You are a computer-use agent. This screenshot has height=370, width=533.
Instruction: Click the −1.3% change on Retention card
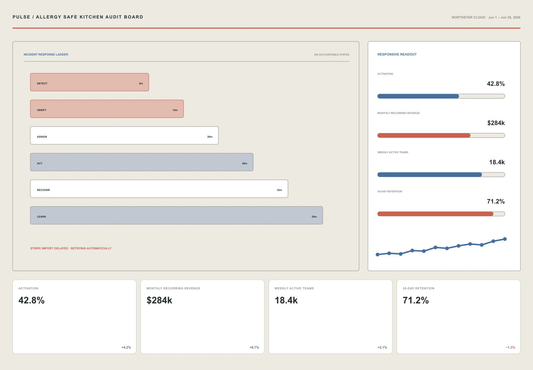point(510,347)
